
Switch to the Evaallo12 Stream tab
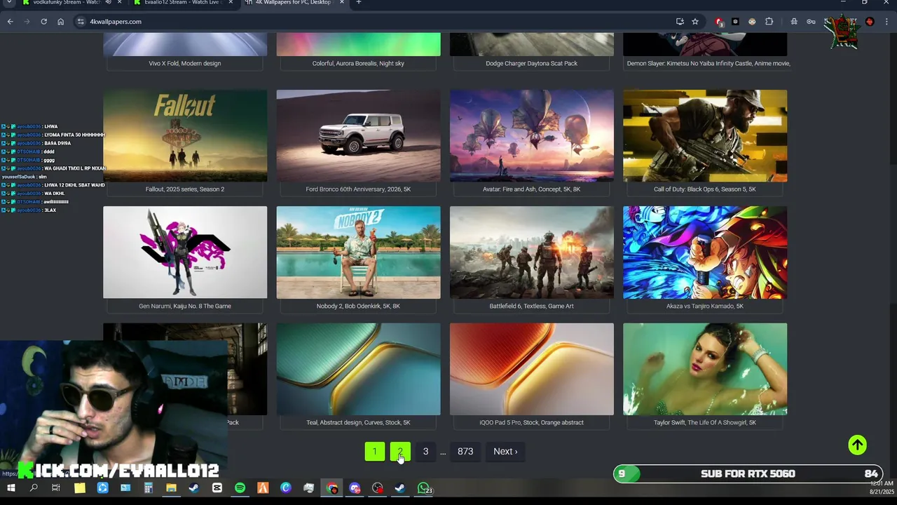[x=184, y=3]
